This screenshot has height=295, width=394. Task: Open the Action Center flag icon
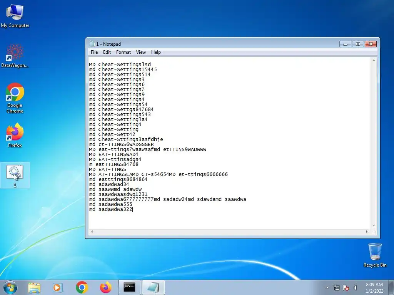click(346, 288)
